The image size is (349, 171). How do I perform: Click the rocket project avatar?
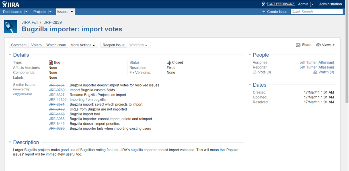[11, 27]
